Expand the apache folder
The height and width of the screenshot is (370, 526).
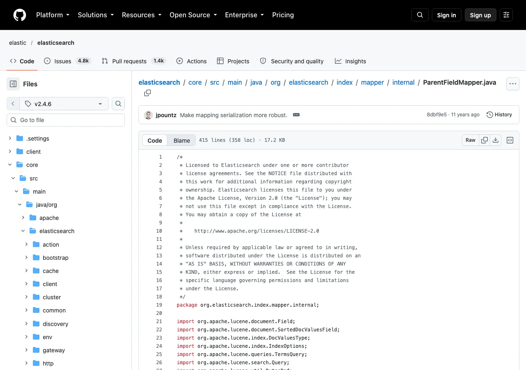click(23, 217)
